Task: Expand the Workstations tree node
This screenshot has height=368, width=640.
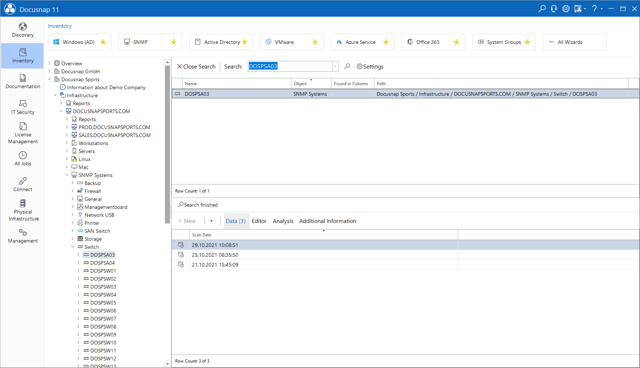Action: click(x=67, y=143)
